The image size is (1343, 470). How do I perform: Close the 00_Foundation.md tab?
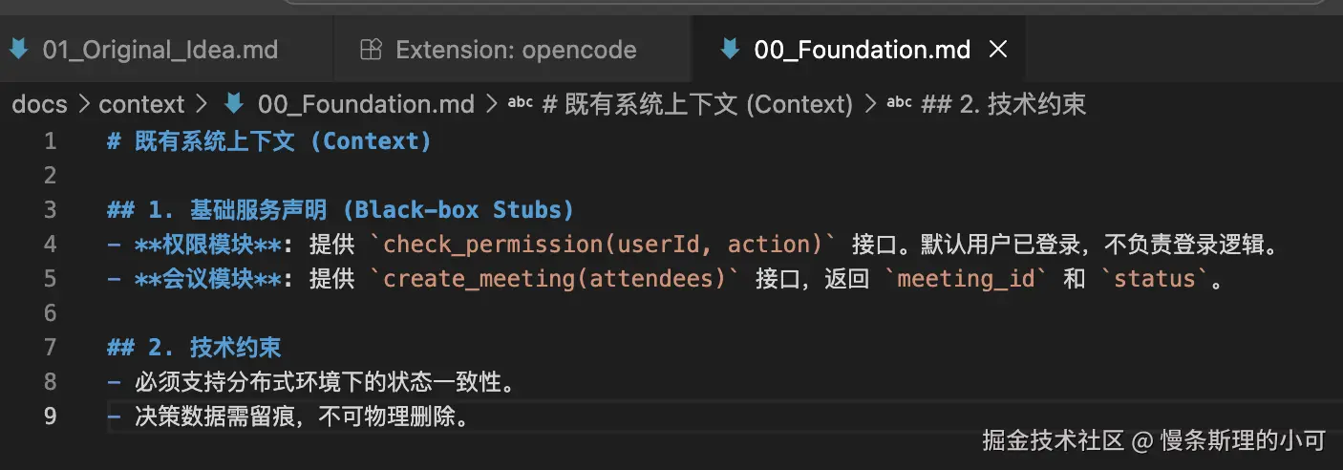tap(998, 50)
